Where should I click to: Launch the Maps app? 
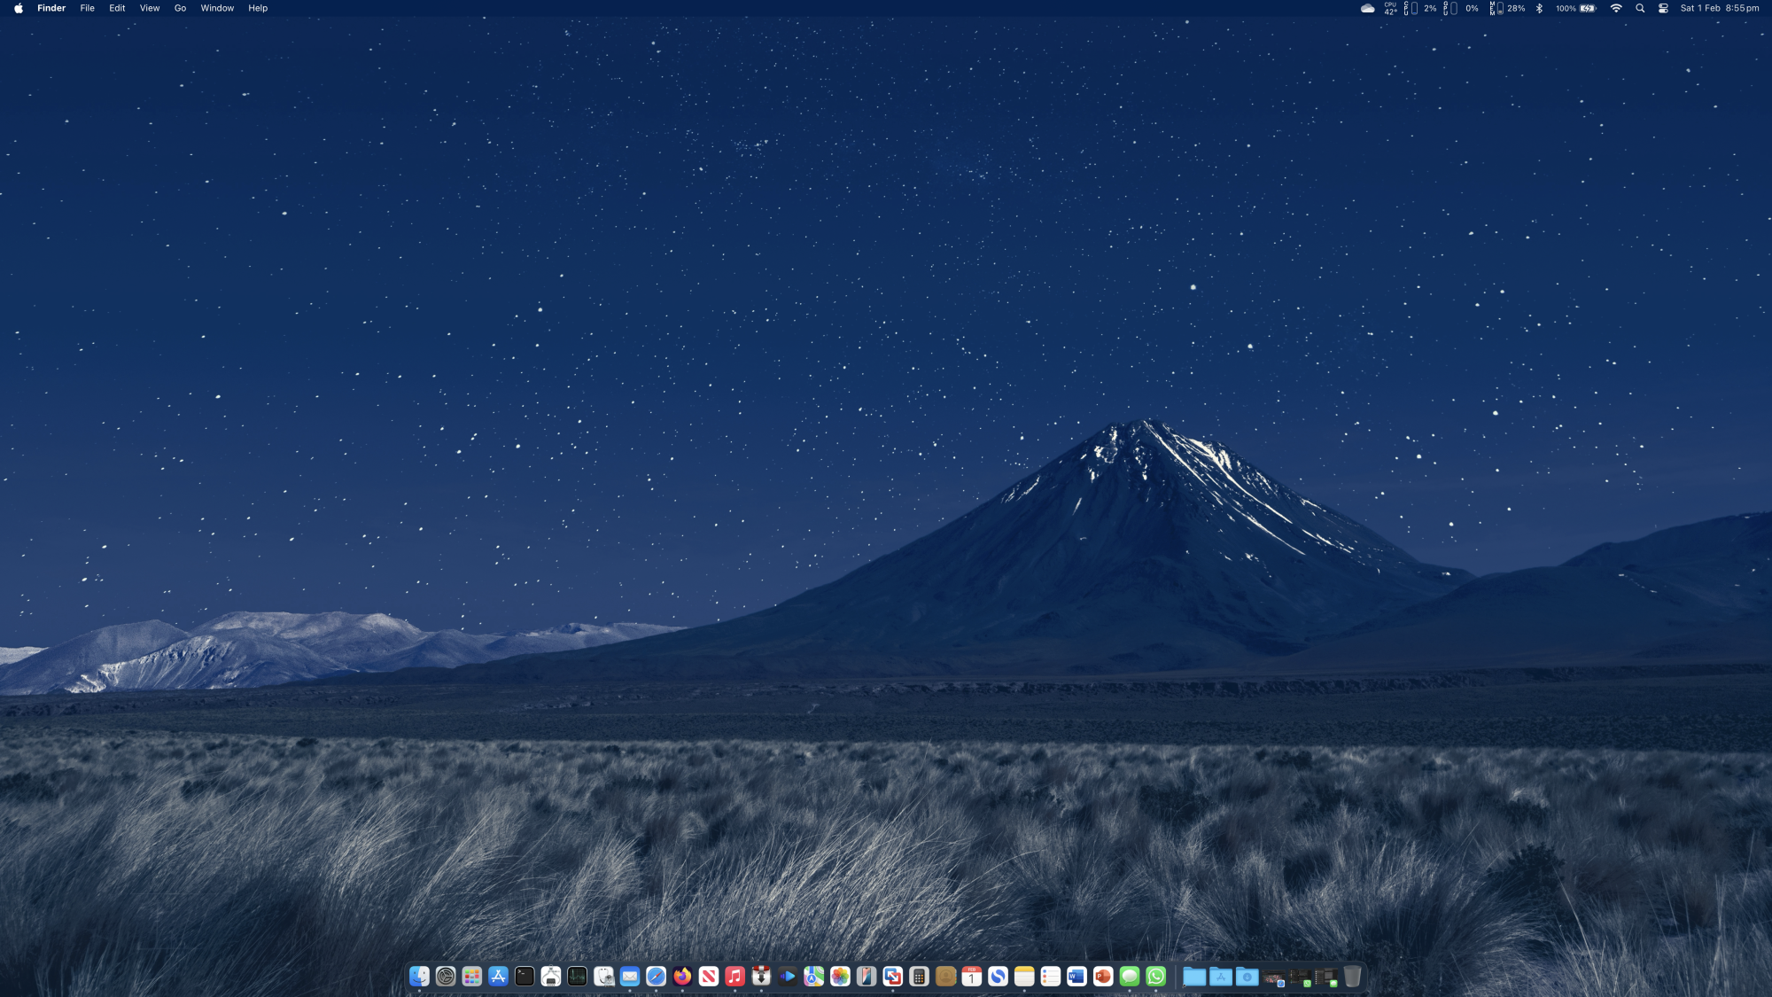813,977
